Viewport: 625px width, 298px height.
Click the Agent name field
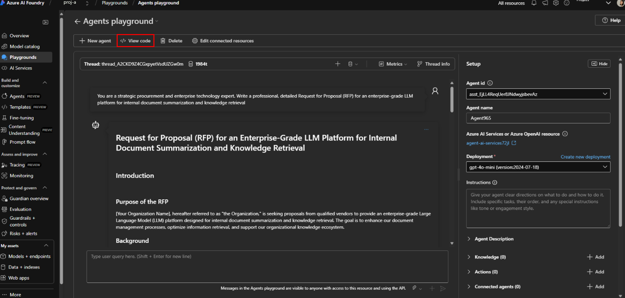pos(538,118)
